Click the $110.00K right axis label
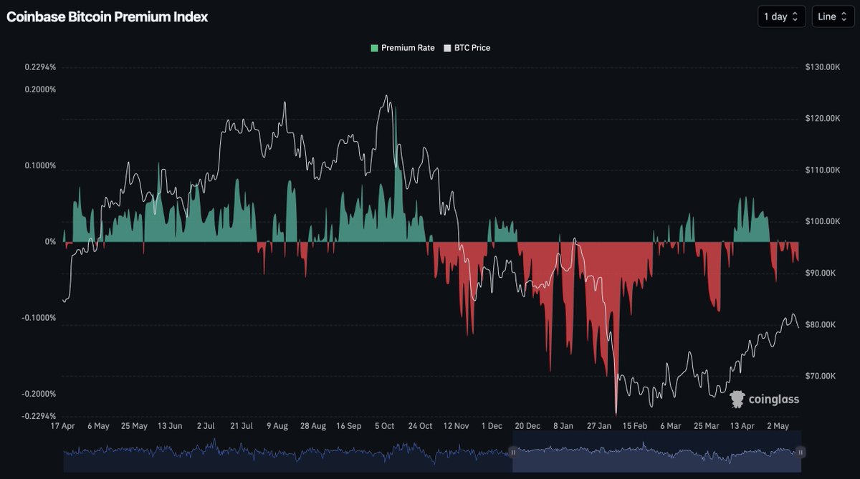 (x=821, y=170)
